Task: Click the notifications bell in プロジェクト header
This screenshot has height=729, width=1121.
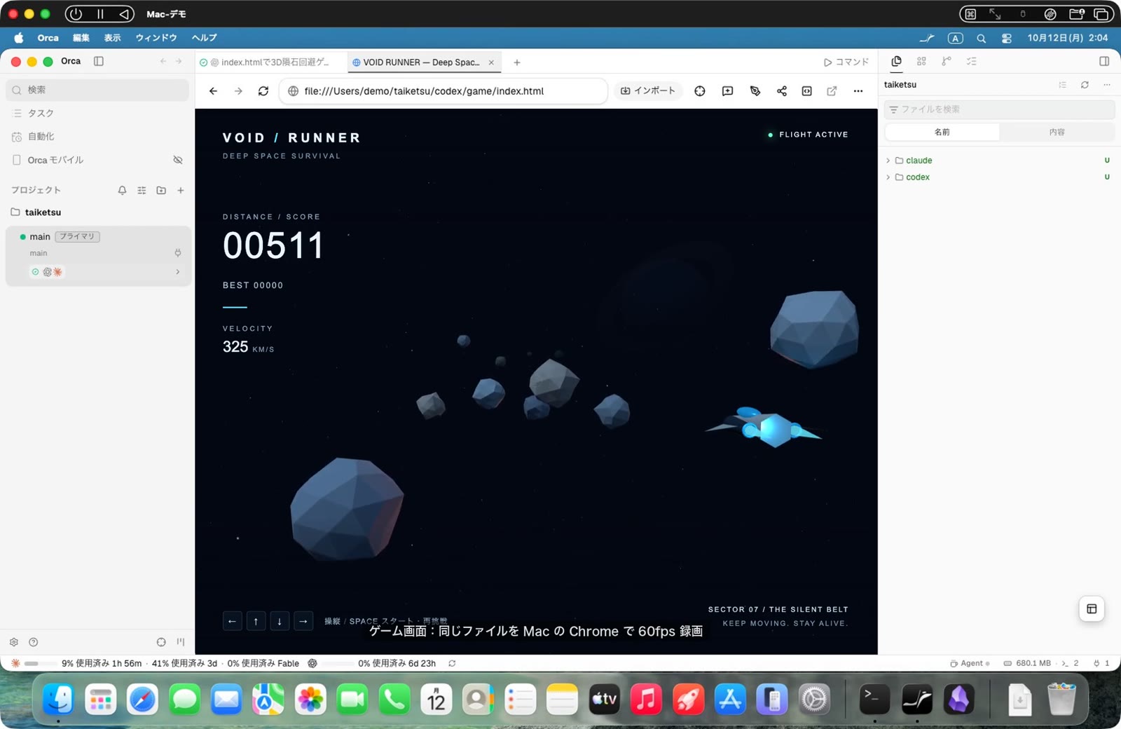Action: pyautogui.click(x=122, y=190)
